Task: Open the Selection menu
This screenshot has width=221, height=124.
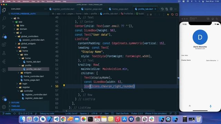Action: pyautogui.click(x=26, y=1)
